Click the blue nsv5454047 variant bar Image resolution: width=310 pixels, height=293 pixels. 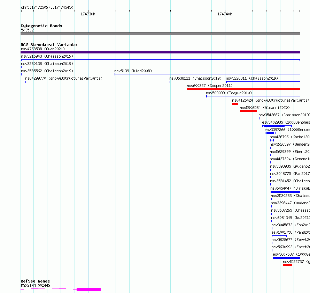point(286,192)
